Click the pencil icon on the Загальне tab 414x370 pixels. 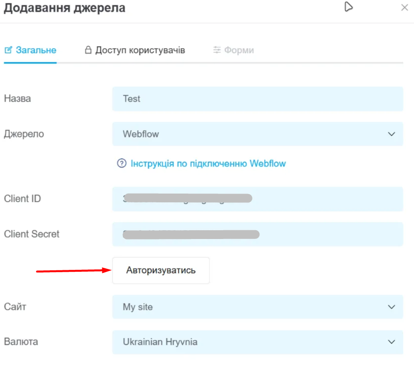pos(8,50)
